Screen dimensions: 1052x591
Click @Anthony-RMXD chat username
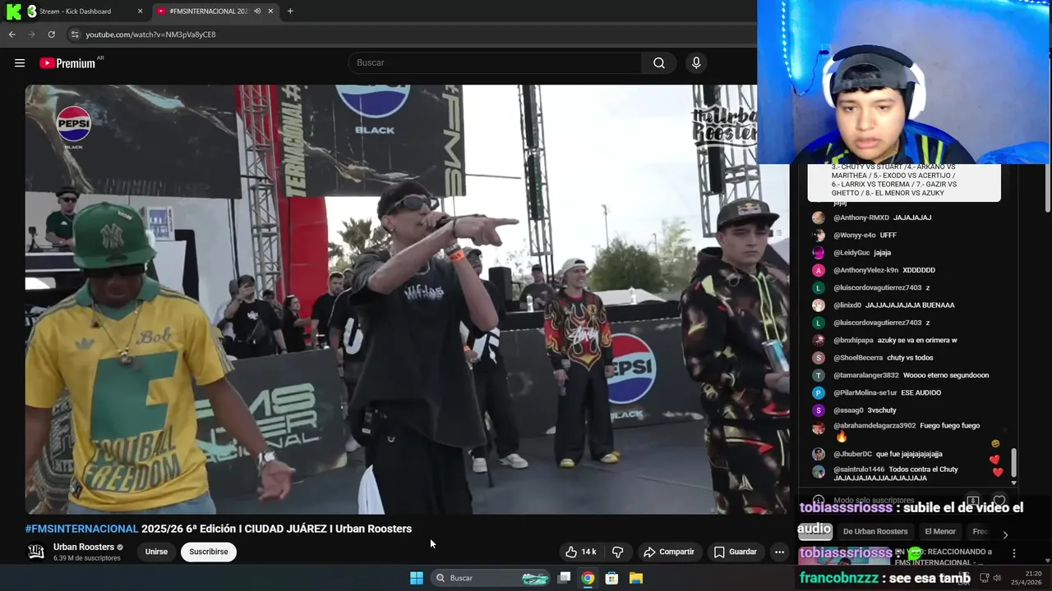pos(861,218)
